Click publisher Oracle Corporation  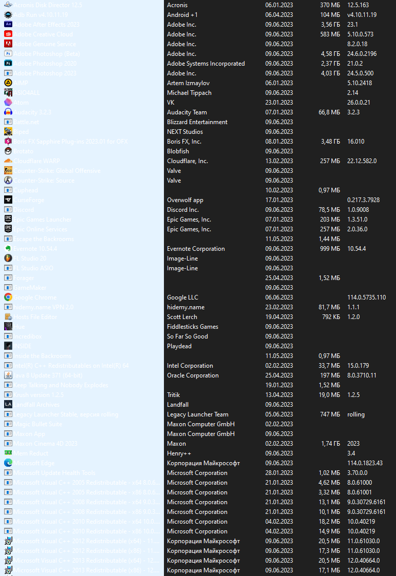point(193,375)
